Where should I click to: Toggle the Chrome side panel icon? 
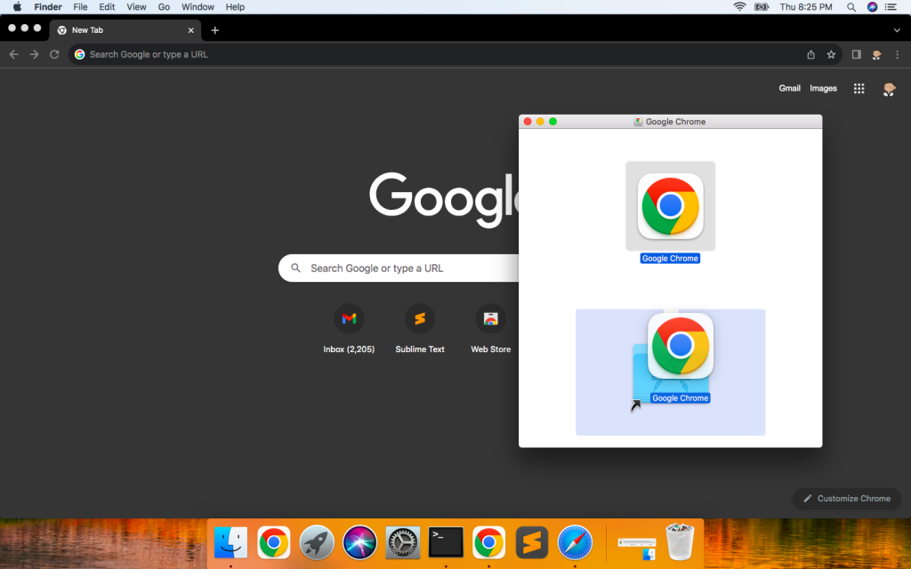click(856, 54)
